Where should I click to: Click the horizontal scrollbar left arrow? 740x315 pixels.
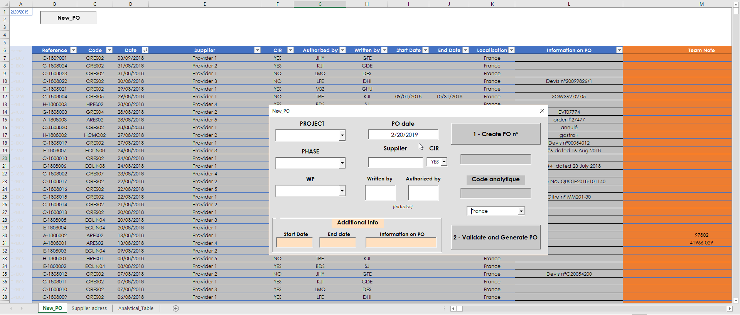point(453,308)
